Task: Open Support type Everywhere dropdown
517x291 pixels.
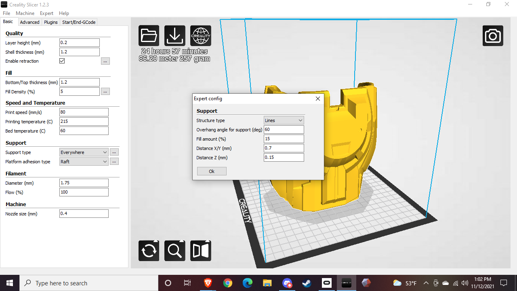Action: coord(84,152)
